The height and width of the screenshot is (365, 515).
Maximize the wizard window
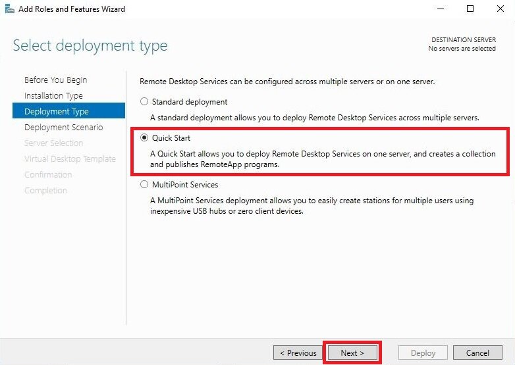[x=470, y=9]
